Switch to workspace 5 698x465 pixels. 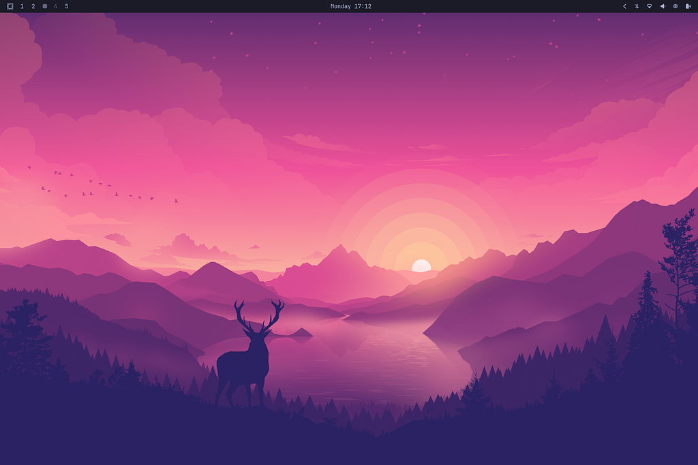coord(66,6)
